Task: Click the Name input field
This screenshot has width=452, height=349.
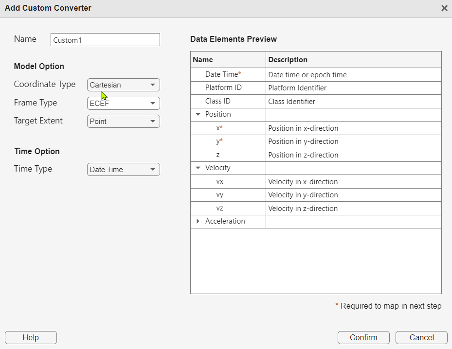Action: click(105, 40)
